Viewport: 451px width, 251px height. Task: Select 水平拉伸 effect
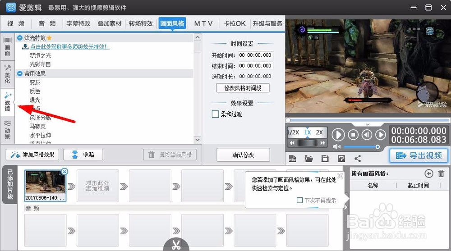point(40,135)
